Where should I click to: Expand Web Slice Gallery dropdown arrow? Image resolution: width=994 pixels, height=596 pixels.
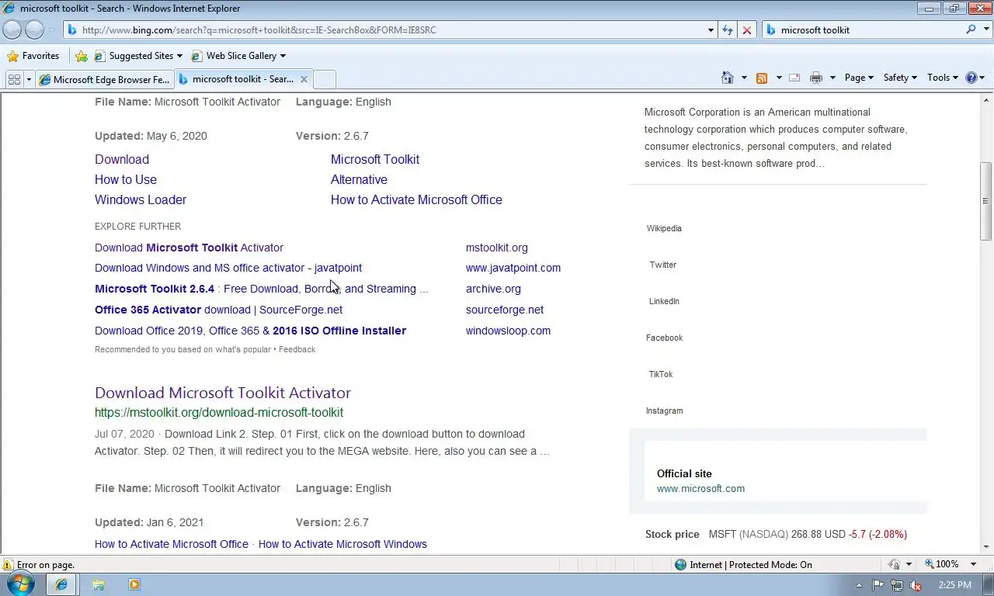tap(283, 56)
